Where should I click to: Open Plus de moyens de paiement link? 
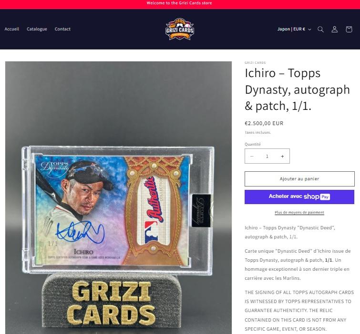299,212
